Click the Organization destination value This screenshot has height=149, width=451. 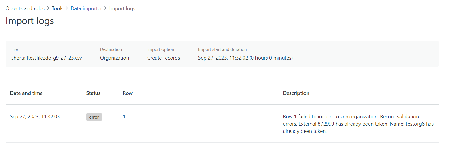click(114, 58)
